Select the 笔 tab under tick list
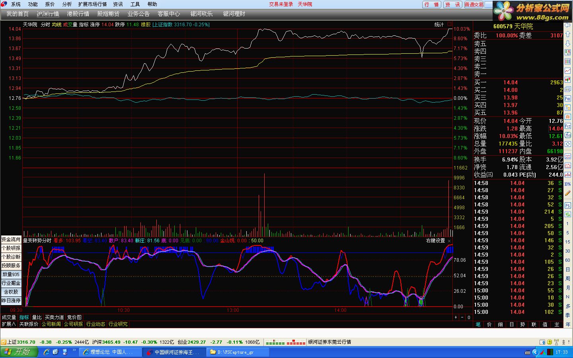The image size is (573, 358). click(478, 325)
